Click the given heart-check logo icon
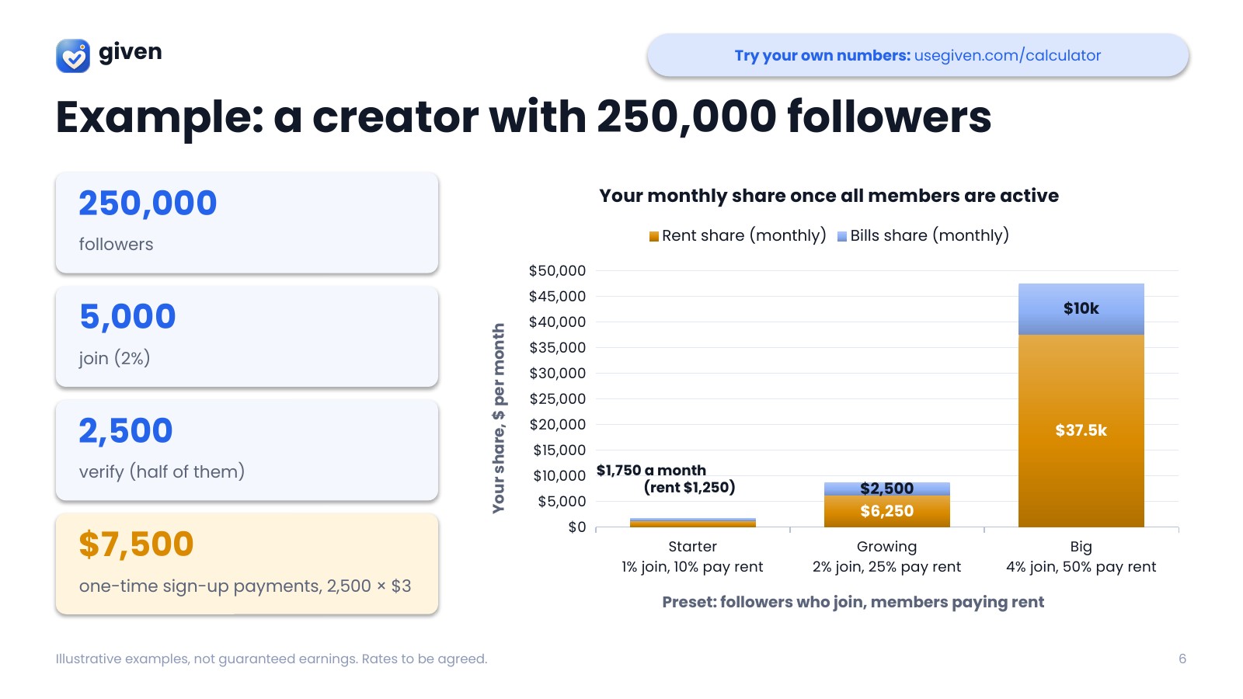 pyautogui.click(x=73, y=55)
